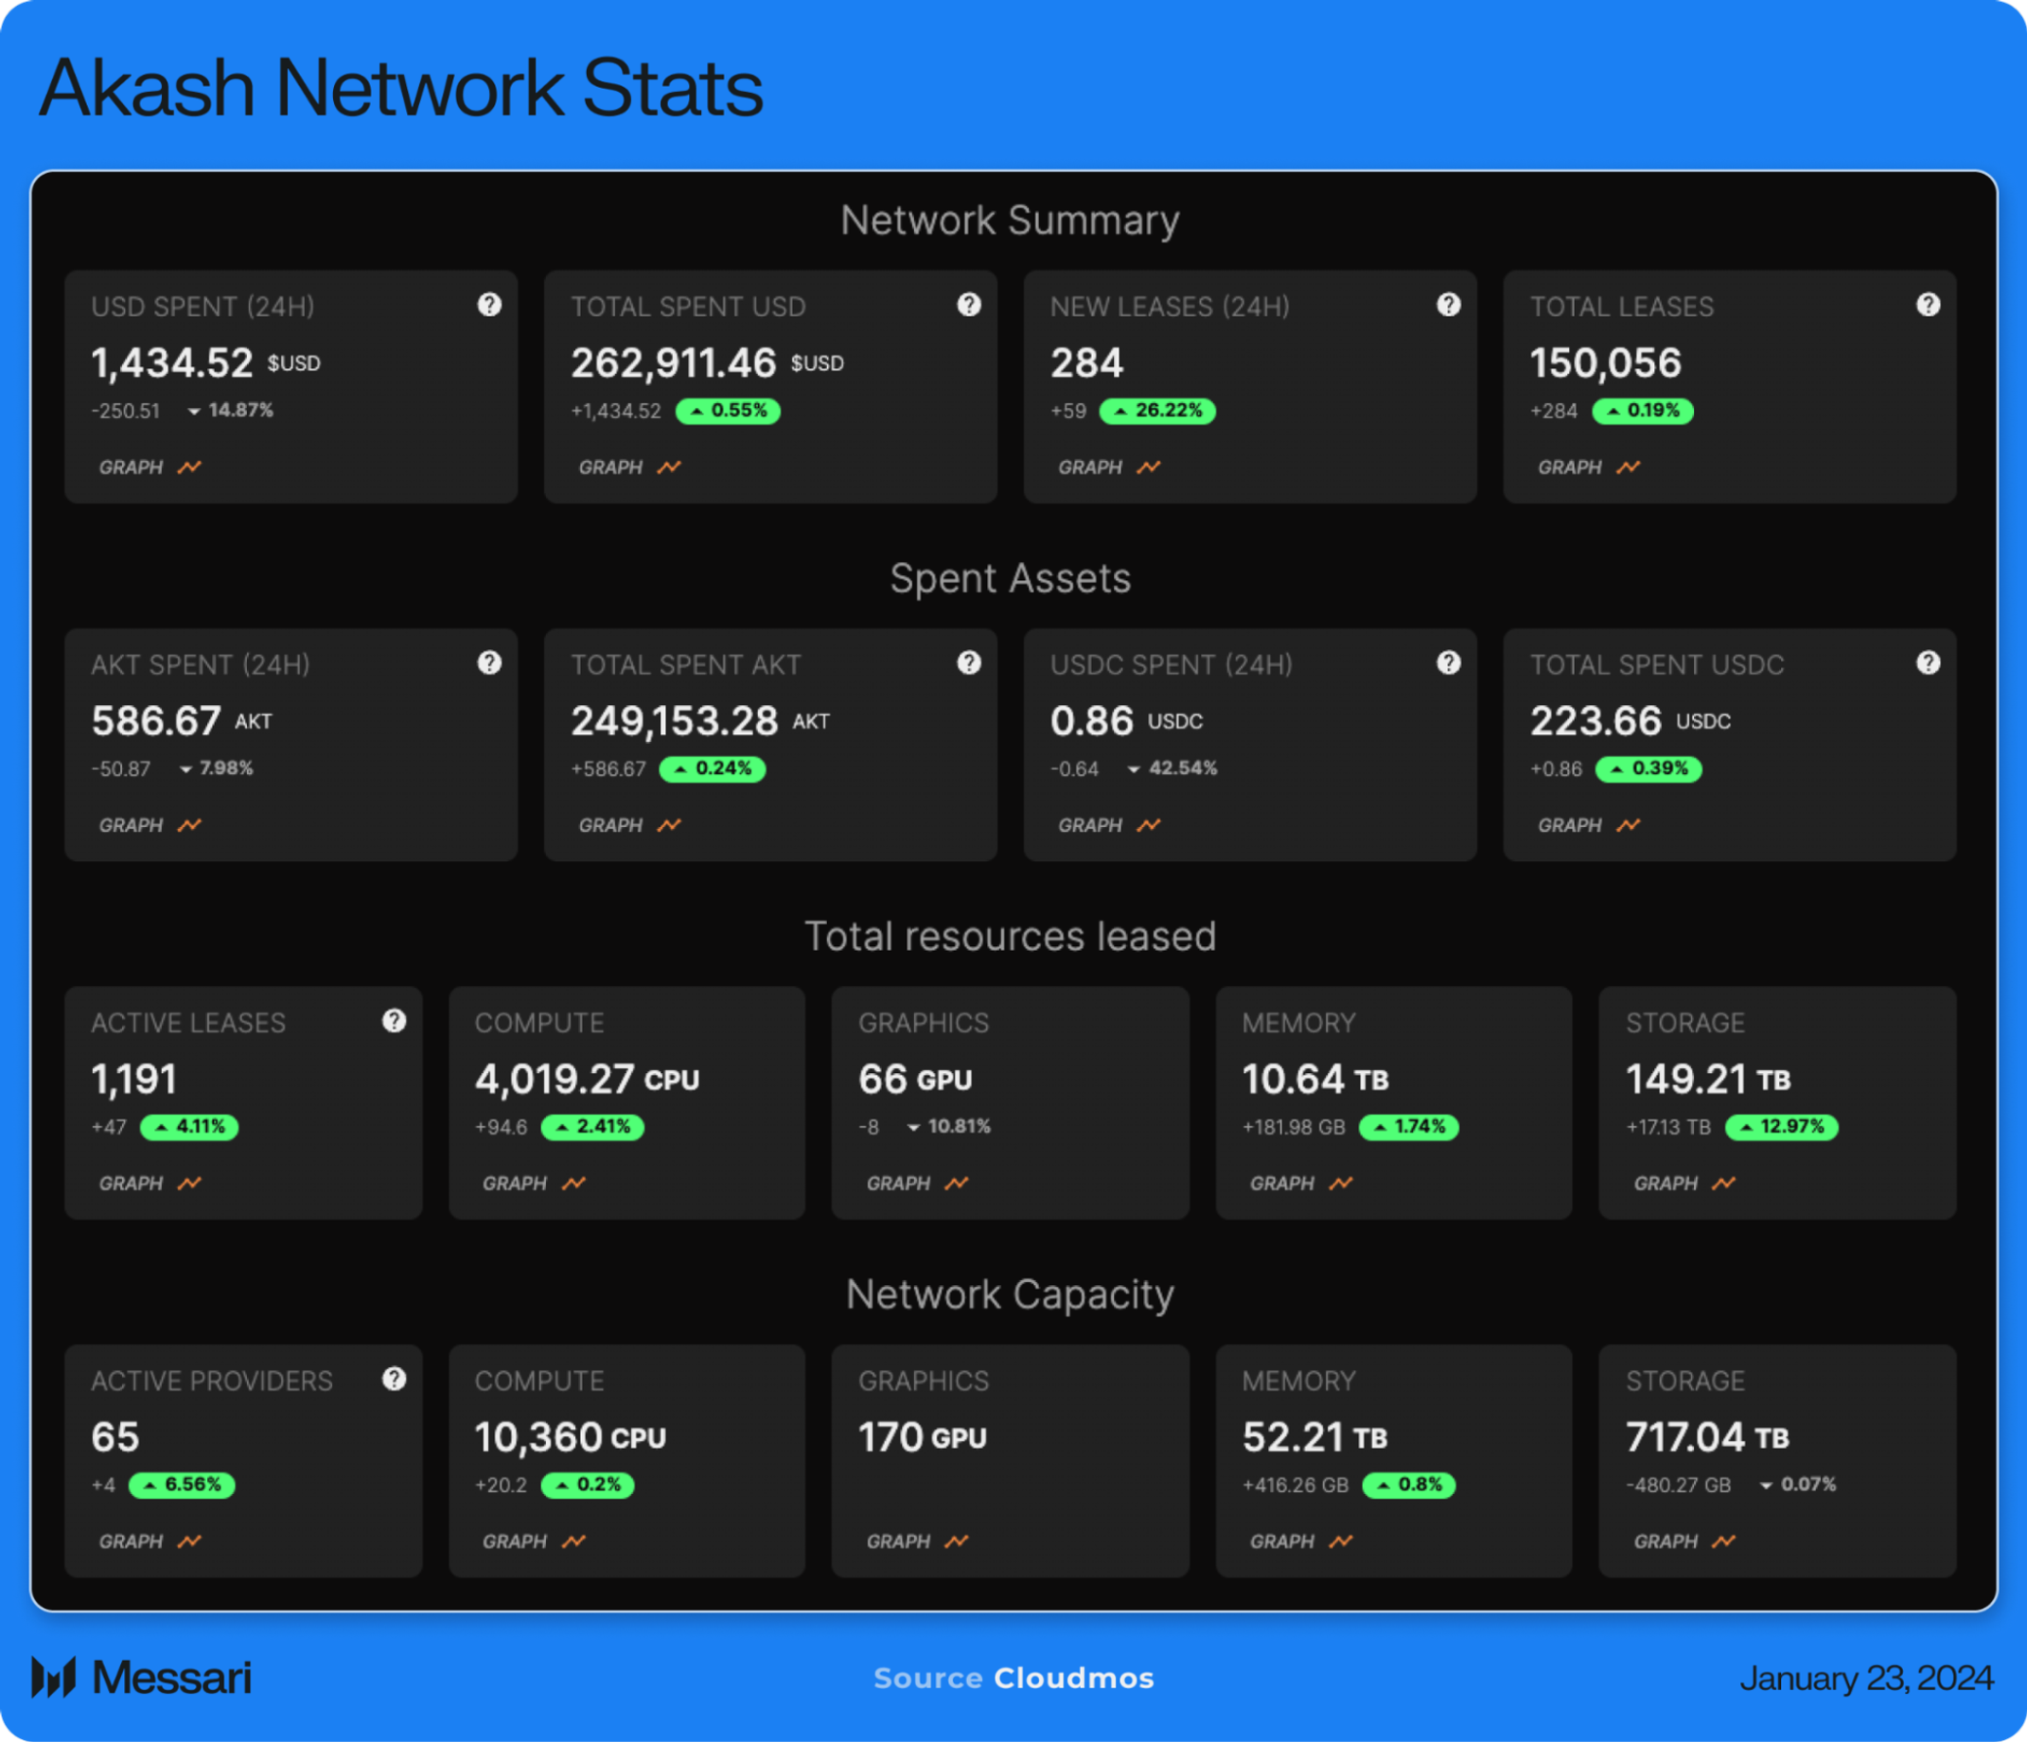Click the 150,056 total leases value
The height and width of the screenshot is (1742, 2027).
pos(1605,362)
